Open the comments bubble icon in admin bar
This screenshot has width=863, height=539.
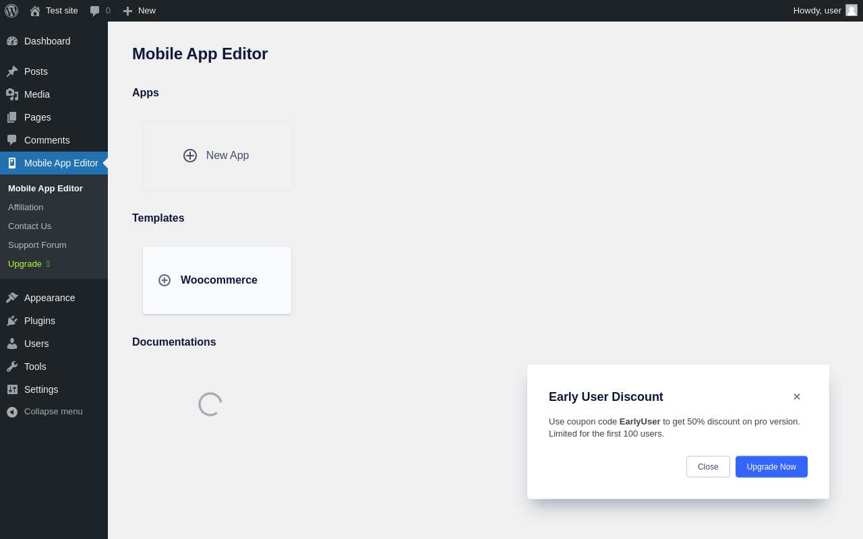95,11
